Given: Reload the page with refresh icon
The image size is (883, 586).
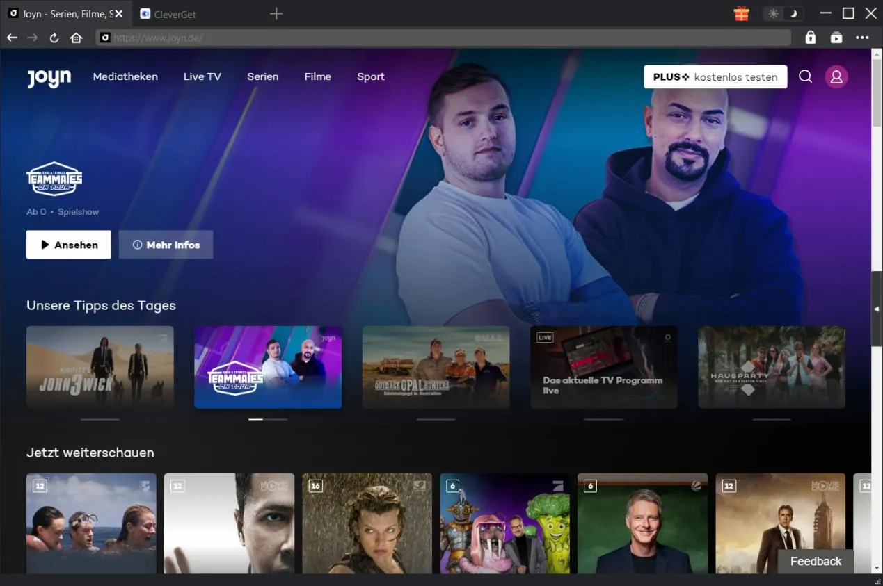Looking at the screenshot, I should pos(54,38).
